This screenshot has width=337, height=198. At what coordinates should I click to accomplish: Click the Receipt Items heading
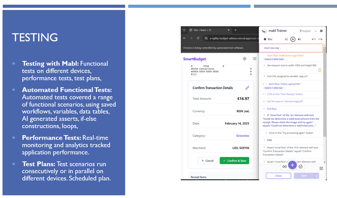tap(198, 177)
